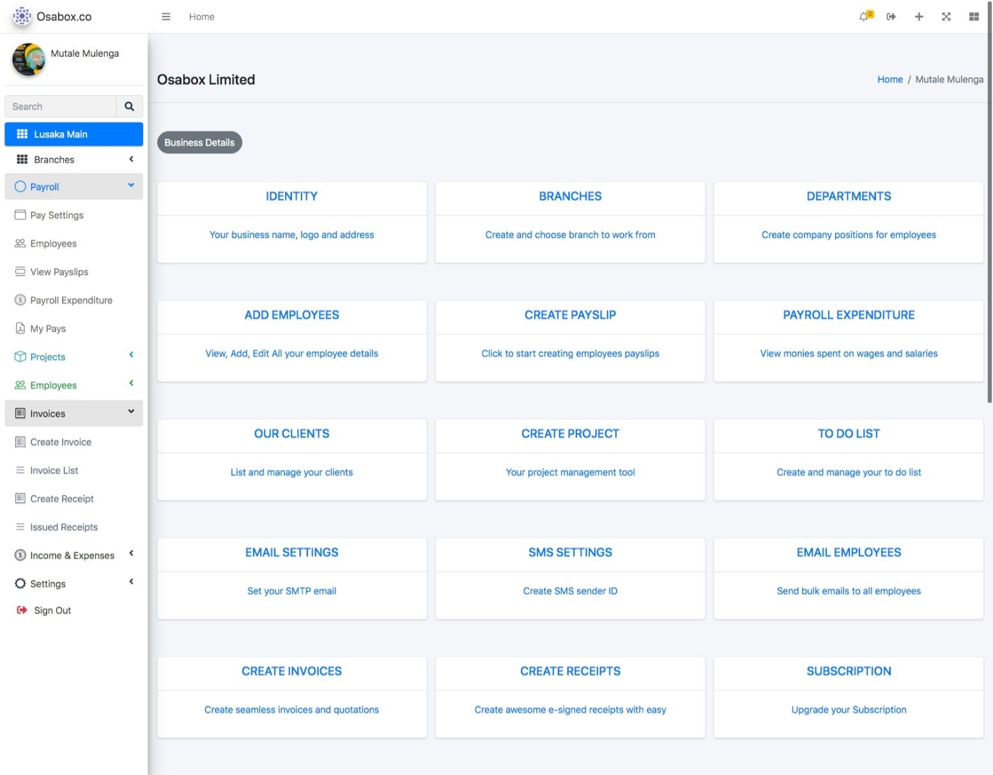Collapse the Payroll submenu chevron

click(131, 185)
